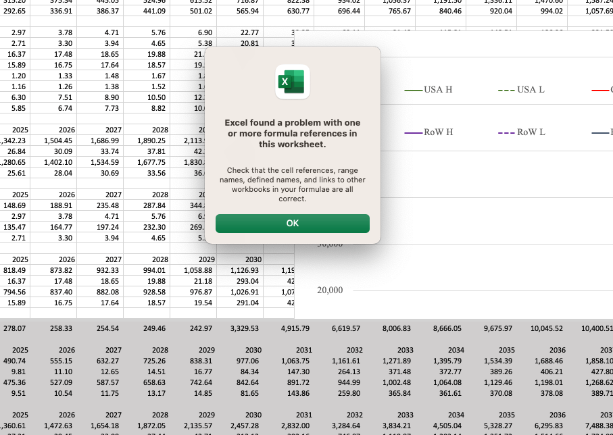This screenshot has height=435, width=613.
Task: Select the cell containing 742.64
Action: [193, 382]
